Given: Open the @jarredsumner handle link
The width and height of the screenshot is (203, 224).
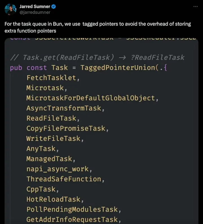Looking at the screenshot, I should tap(35, 12).
